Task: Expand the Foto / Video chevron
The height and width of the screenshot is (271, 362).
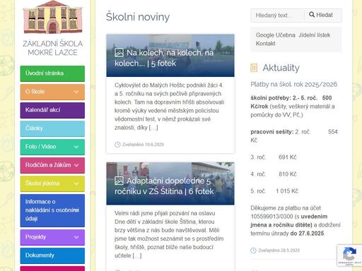Action: [76, 147]
